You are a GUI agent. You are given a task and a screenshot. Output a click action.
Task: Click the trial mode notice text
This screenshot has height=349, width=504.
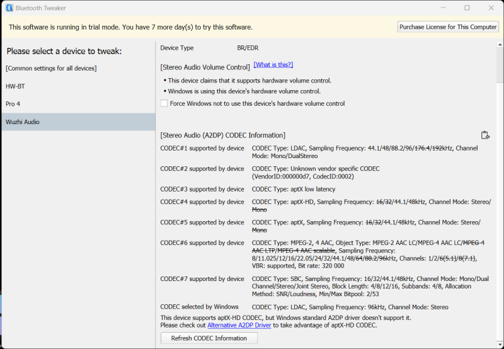coord(130,27)
